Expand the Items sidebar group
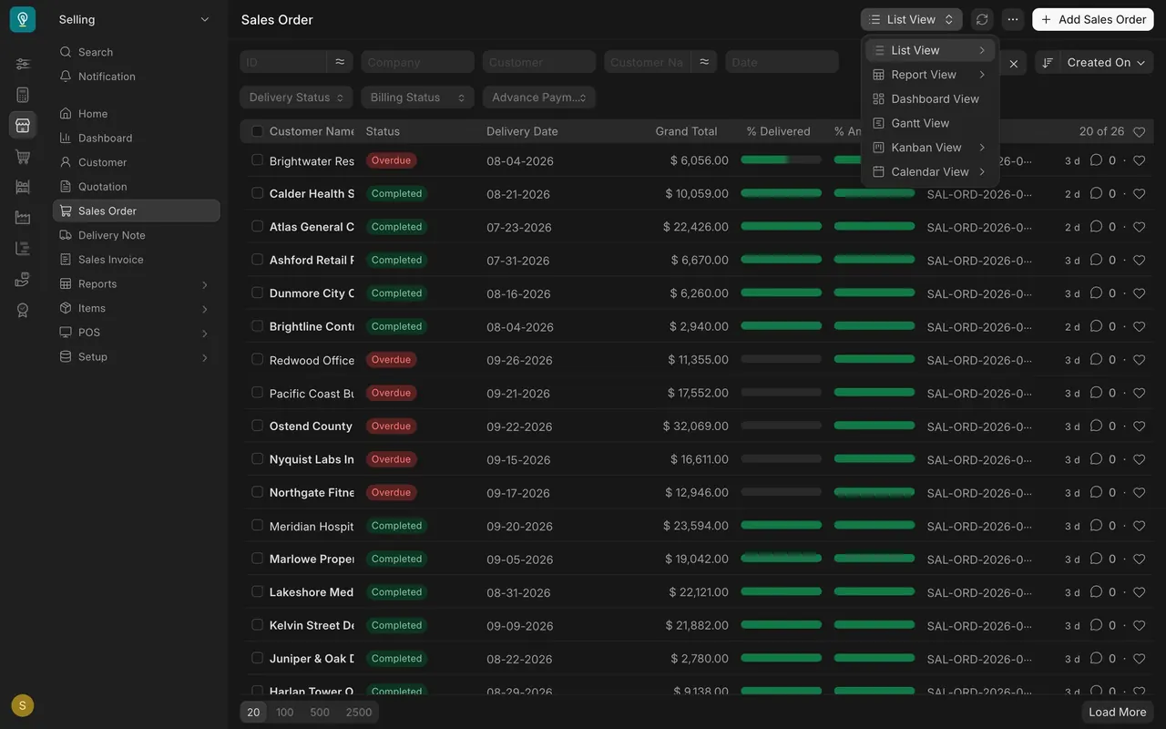This screenshot has height=729, width=1166. click(x=137, y=309)
